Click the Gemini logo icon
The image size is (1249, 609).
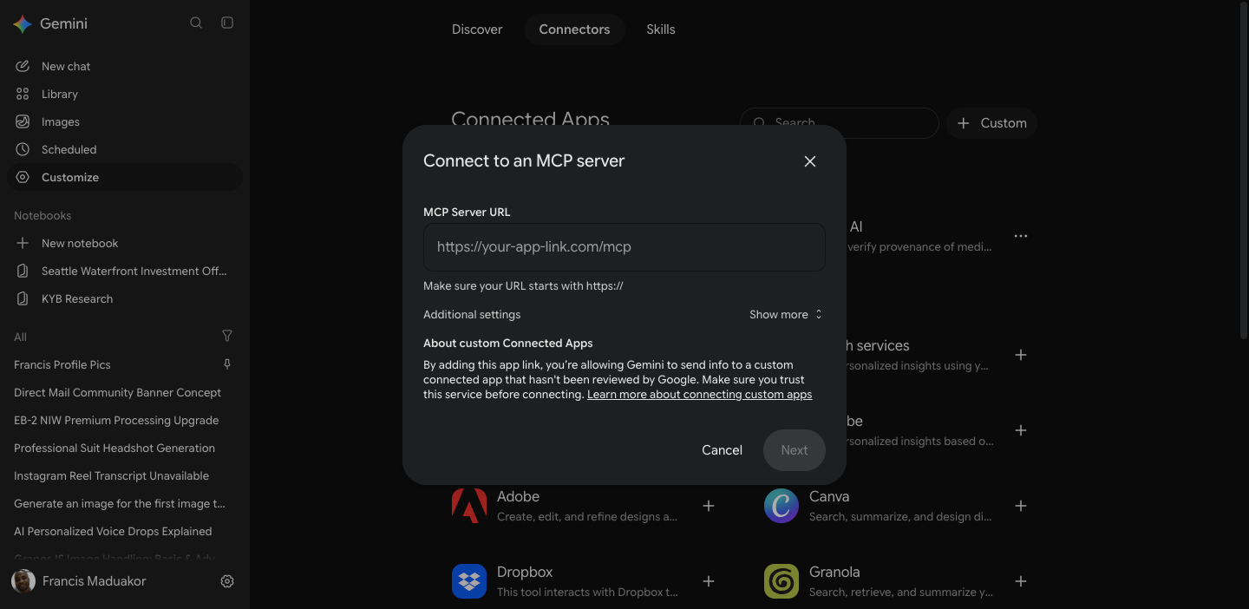click(x=23, y=23)
